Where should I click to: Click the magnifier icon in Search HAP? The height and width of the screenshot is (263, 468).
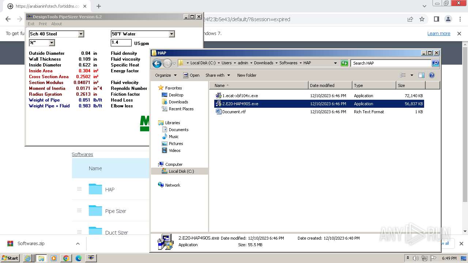435,63
